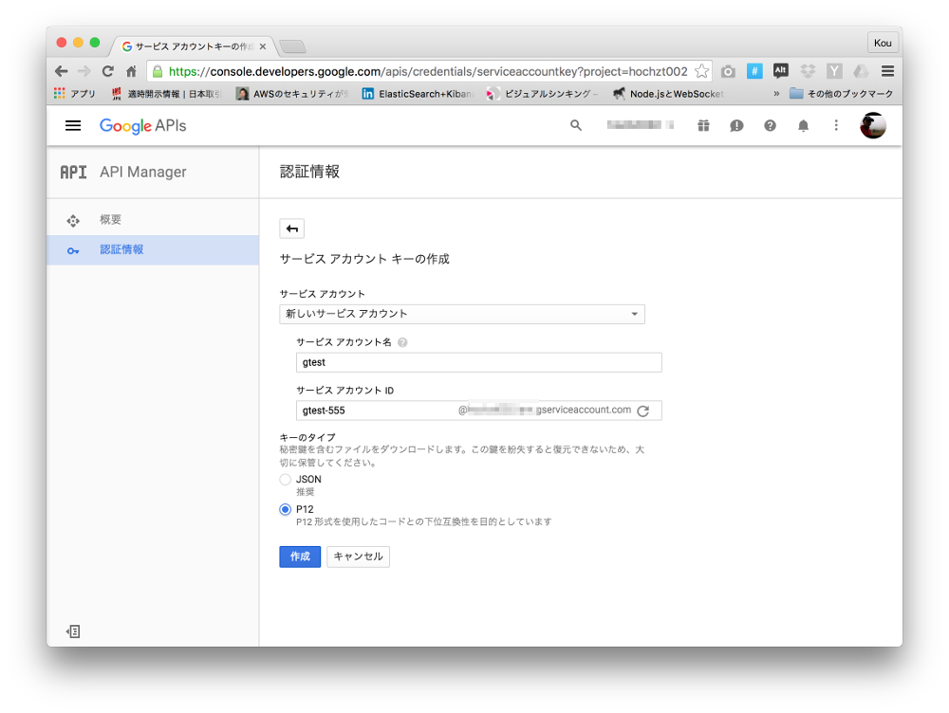Screen dimensions: 949x713
Task: Go to the browser home icon
Action: coord(131,71)
